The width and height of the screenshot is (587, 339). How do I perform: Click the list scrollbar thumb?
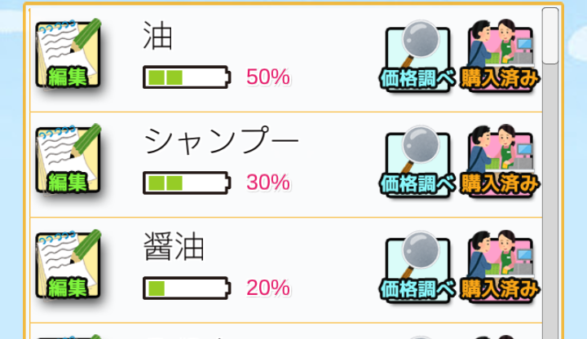coord(550,36)
